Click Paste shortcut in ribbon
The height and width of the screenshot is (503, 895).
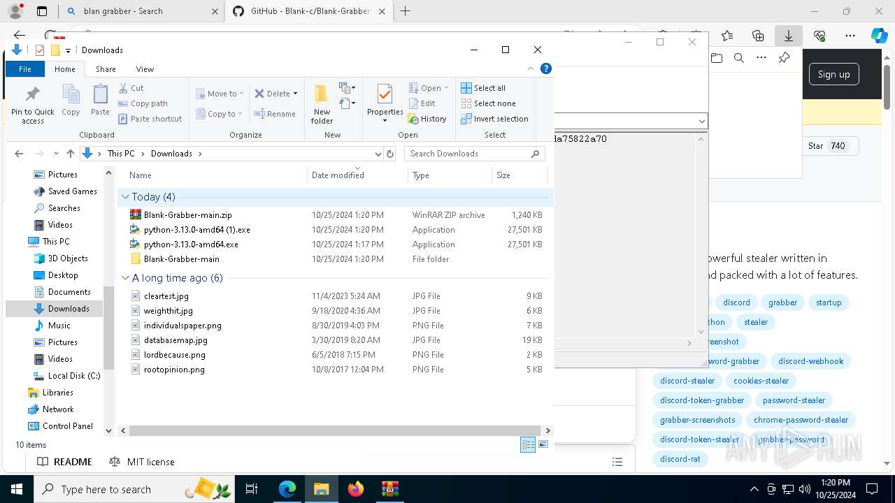click(150, 119)
